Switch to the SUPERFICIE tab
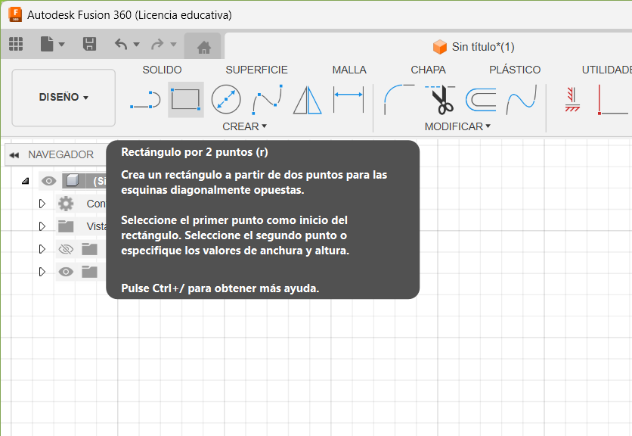Image resolution: width=632 pixels, height=436 pixels. tap(257, 70)
